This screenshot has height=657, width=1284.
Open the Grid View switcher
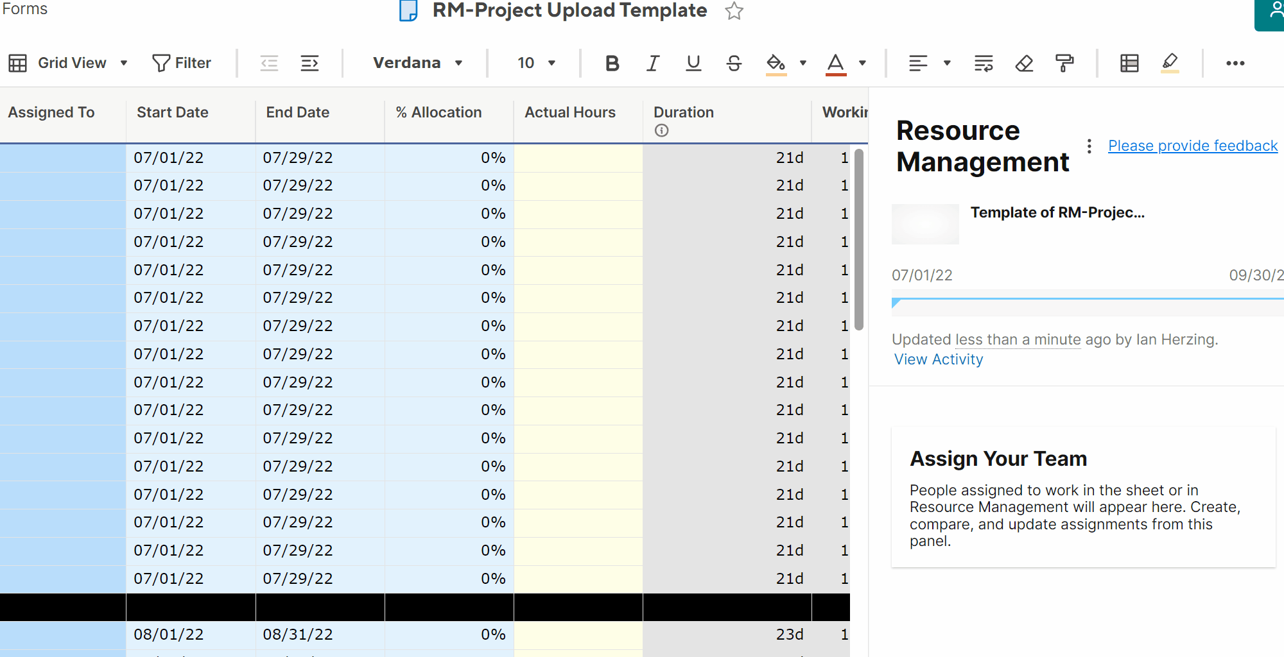pyautogui.click(x=68, y=63)
